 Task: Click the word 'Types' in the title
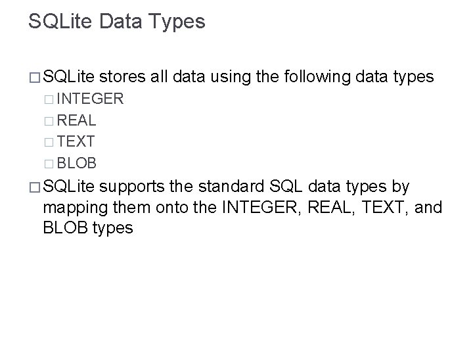click(x=177, y=22)
